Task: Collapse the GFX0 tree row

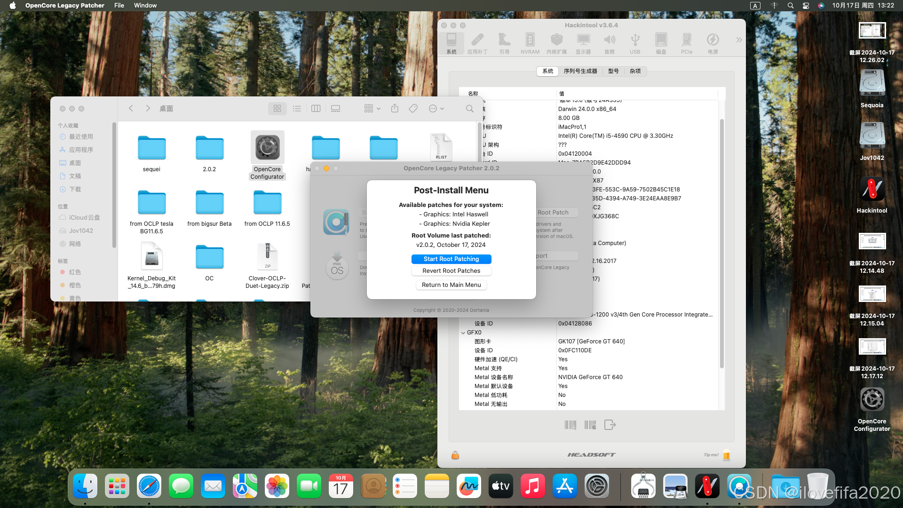Action: click(463, 333)
